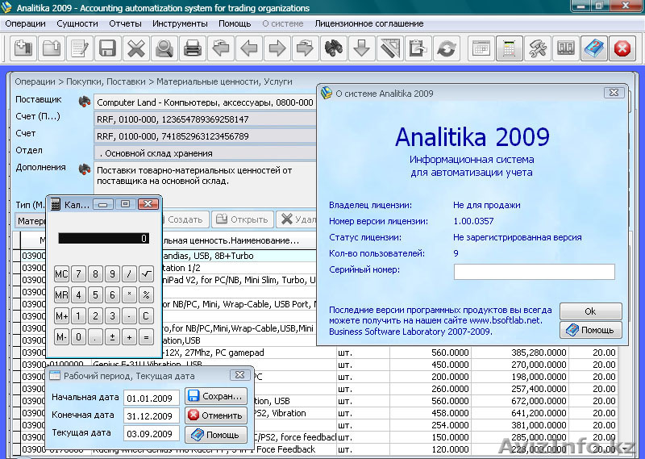Click the binoculars search toolbar icon
Viewport: 645px width, 459px height.
333,48
